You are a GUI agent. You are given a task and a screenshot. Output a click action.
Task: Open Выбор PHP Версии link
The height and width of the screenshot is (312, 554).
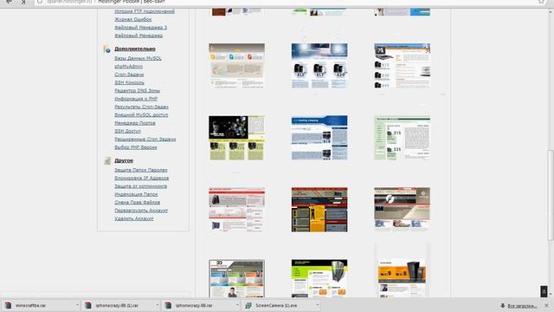point(136,147)
